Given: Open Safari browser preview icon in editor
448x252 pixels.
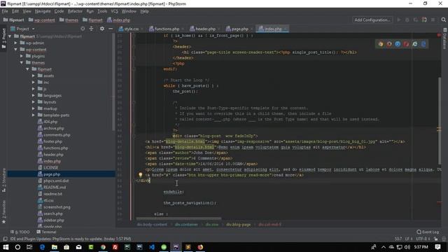Looking at the screenshot, I should pyautogui.click(x=398, y=44).
